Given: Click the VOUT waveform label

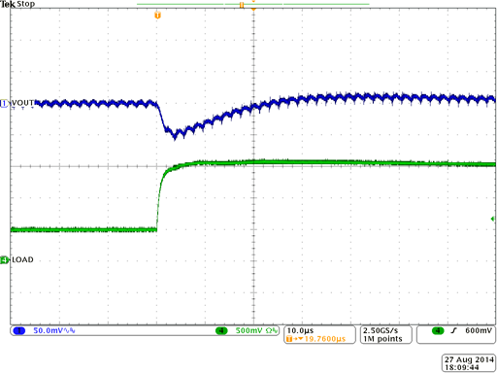Looking at the screenshot, I should [x=22, y=103].
